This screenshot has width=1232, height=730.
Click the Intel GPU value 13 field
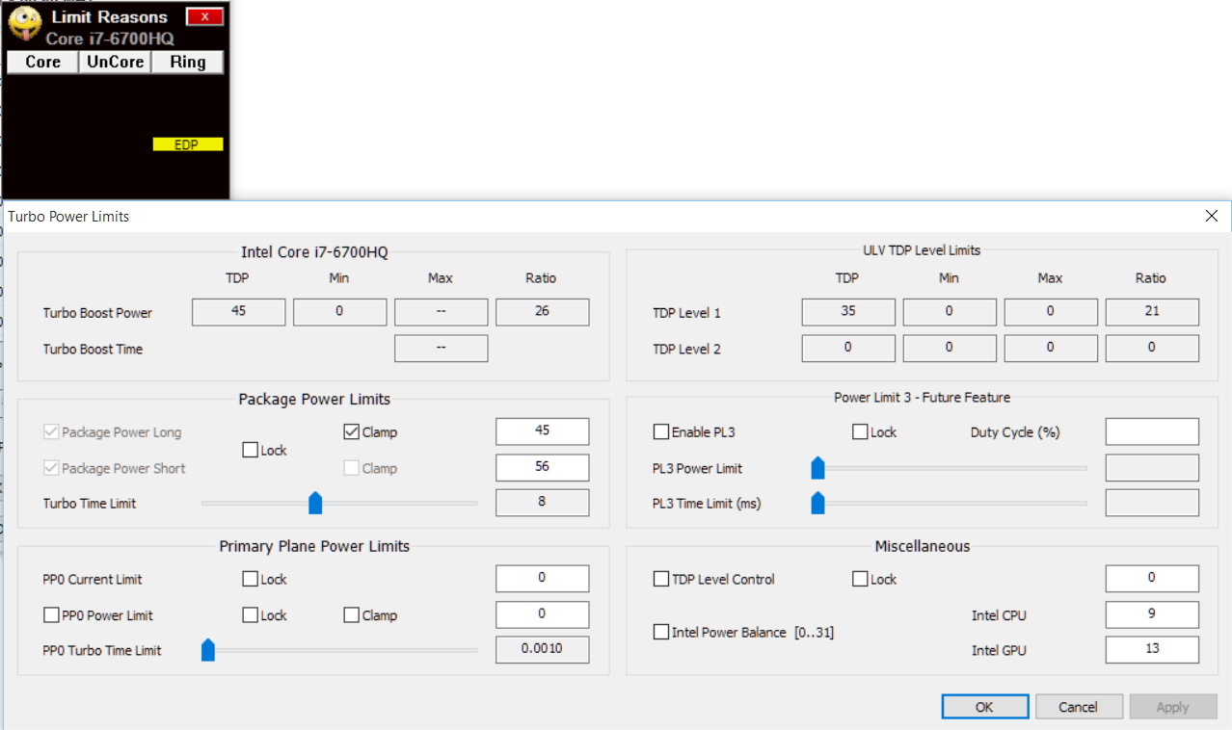[1152, 649]
